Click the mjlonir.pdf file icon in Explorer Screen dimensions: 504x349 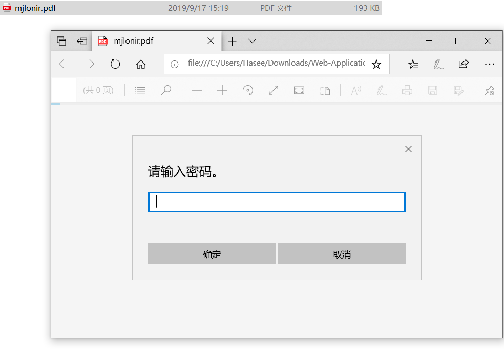(x=7, y=8)
